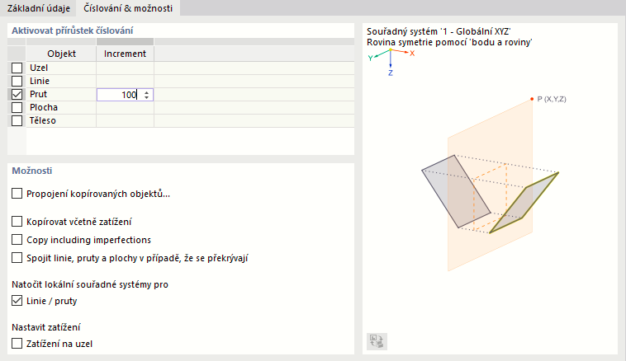Screen dimensions: 626x361
Task: Switch to the Základní údaje tab
Action: pyautogui.click(x=37, y=8)
